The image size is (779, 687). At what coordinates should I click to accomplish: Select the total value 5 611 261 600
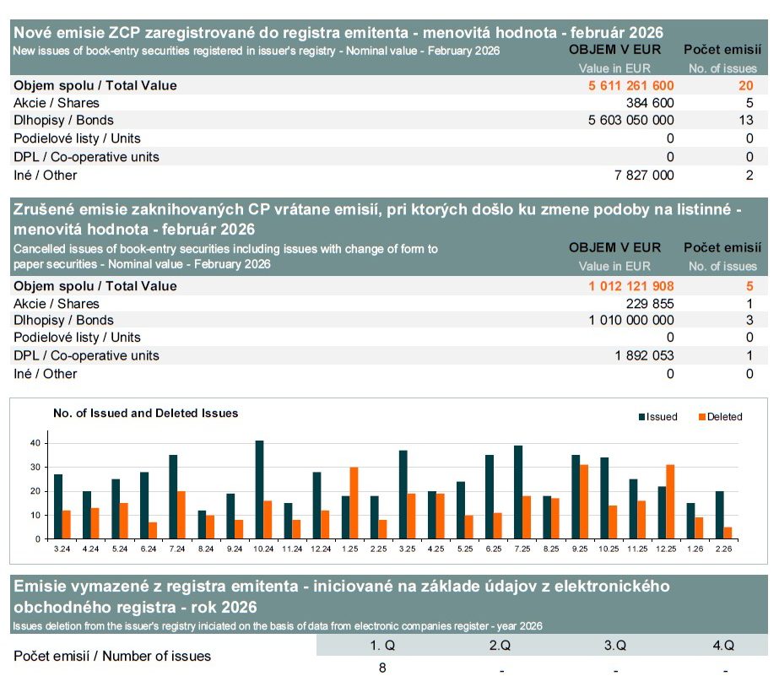(x=630, y=85)
